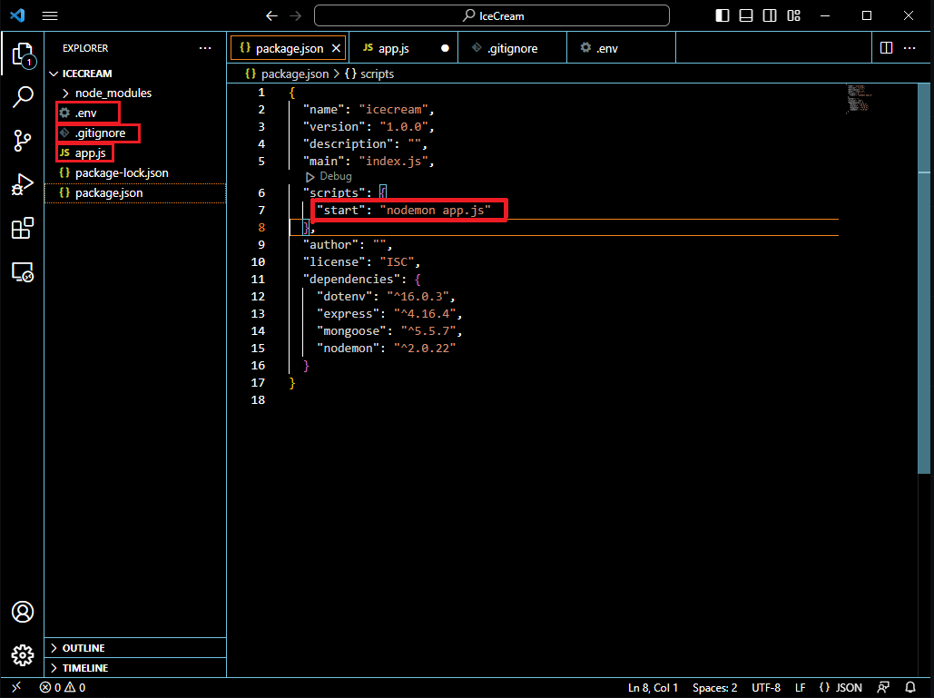Click the "nodemon app.js" start script value
The width and height of the screenshot is (934, 698).
pos(436,211)
